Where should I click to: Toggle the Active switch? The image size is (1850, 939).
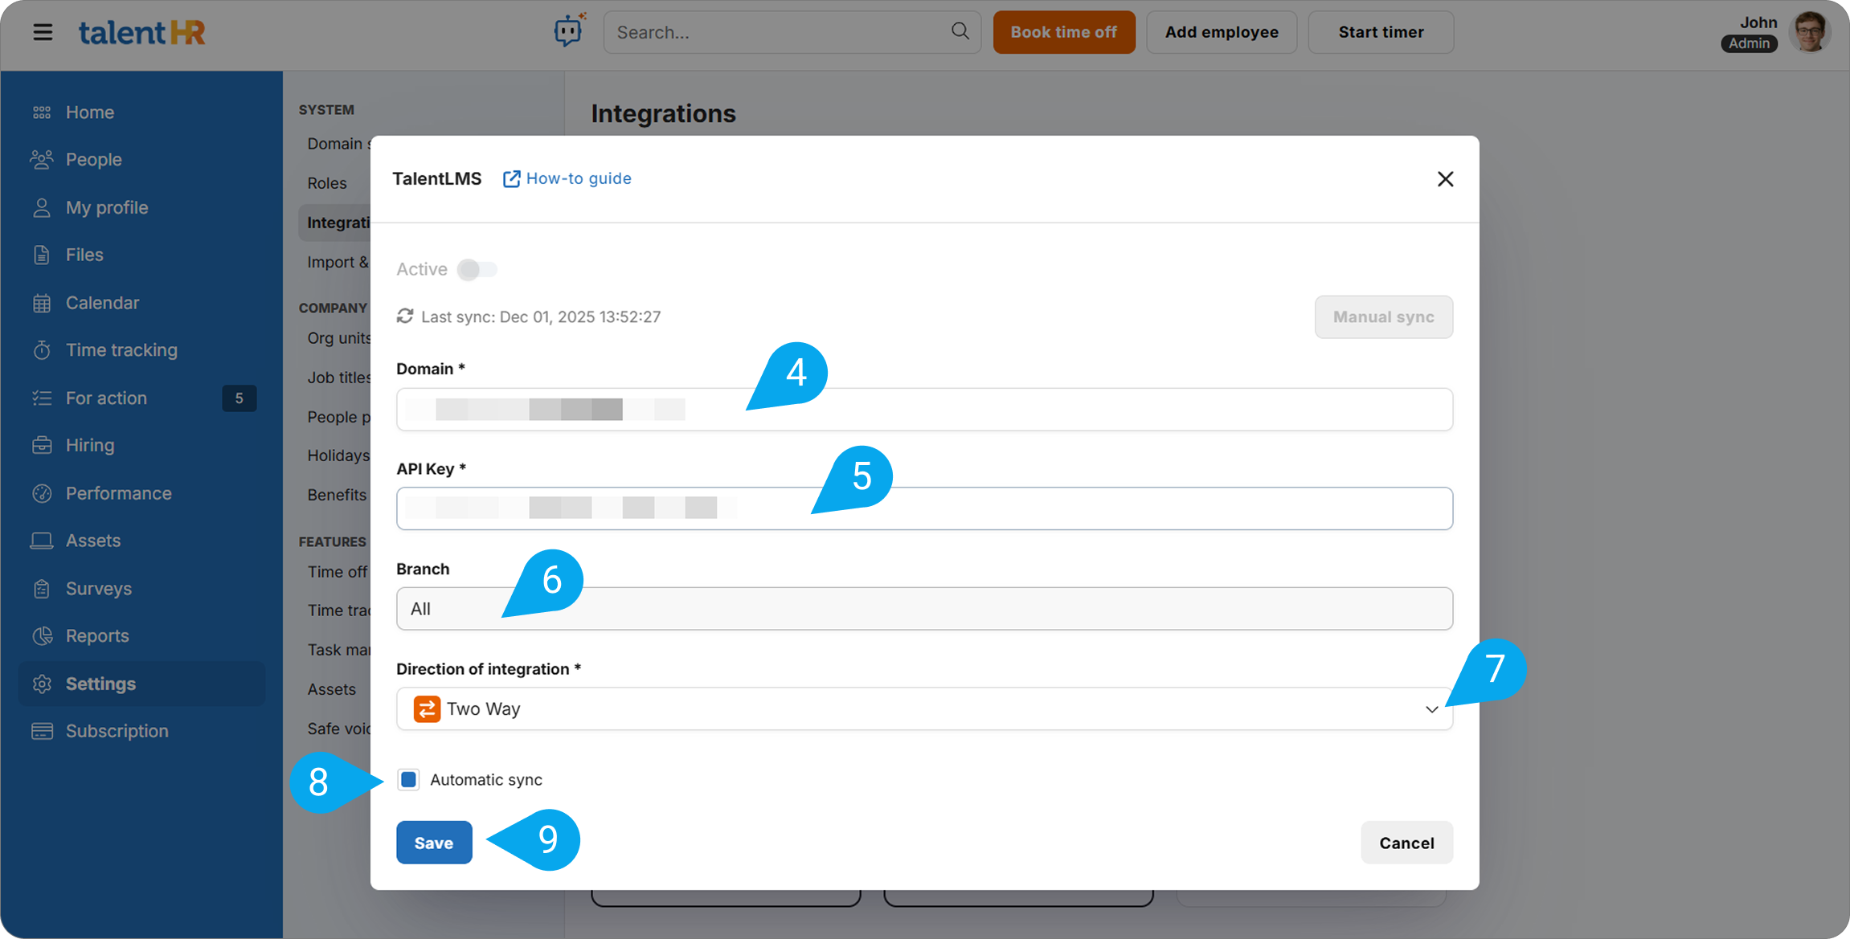point(477,270)
